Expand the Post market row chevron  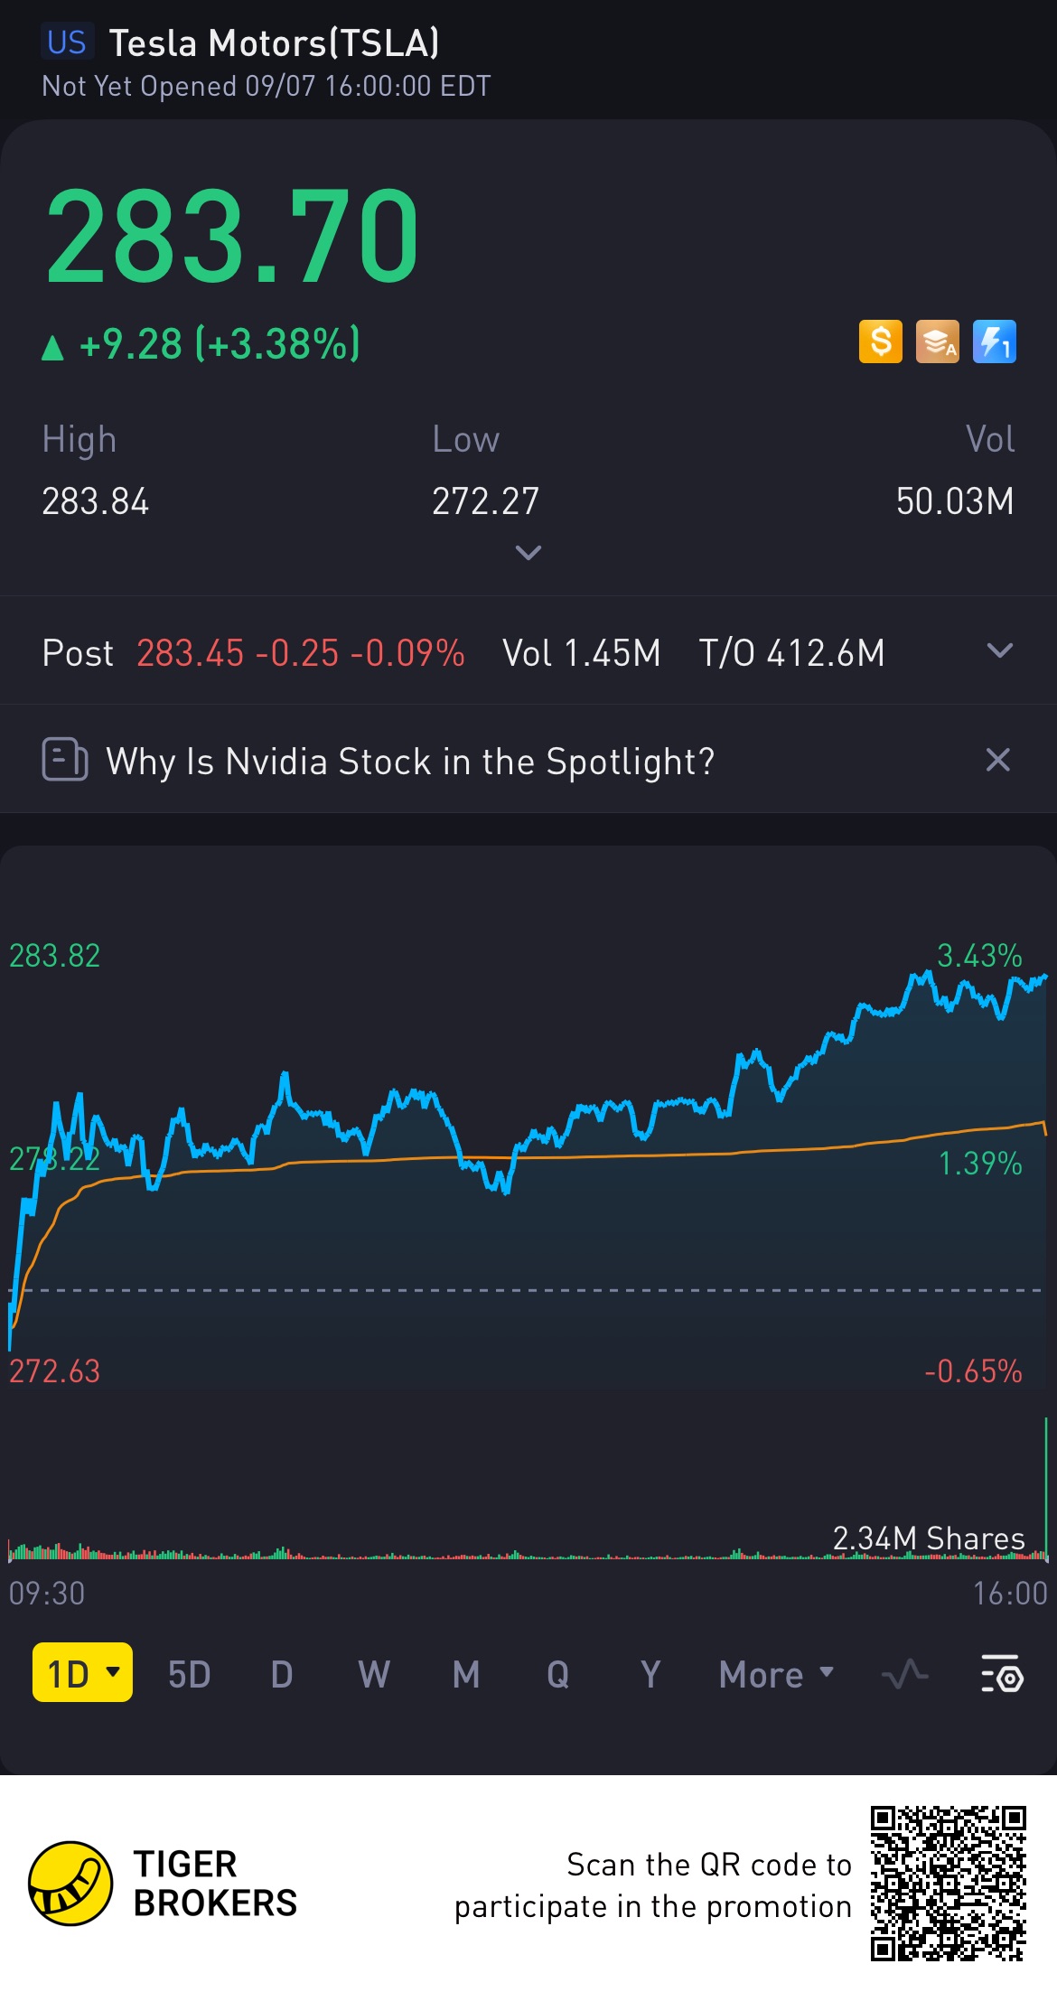[999, 651]
